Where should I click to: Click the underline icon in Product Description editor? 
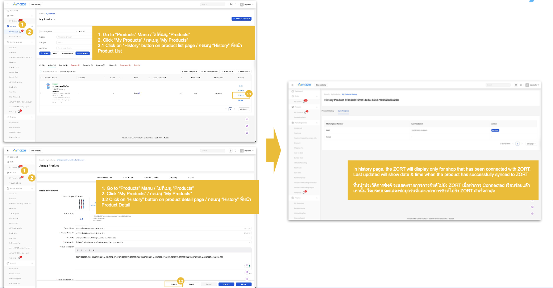[85, 250]
